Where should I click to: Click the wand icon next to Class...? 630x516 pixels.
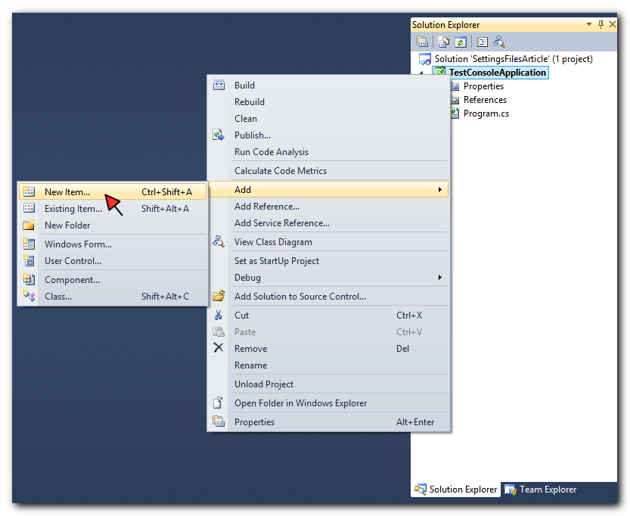[28, 296]
